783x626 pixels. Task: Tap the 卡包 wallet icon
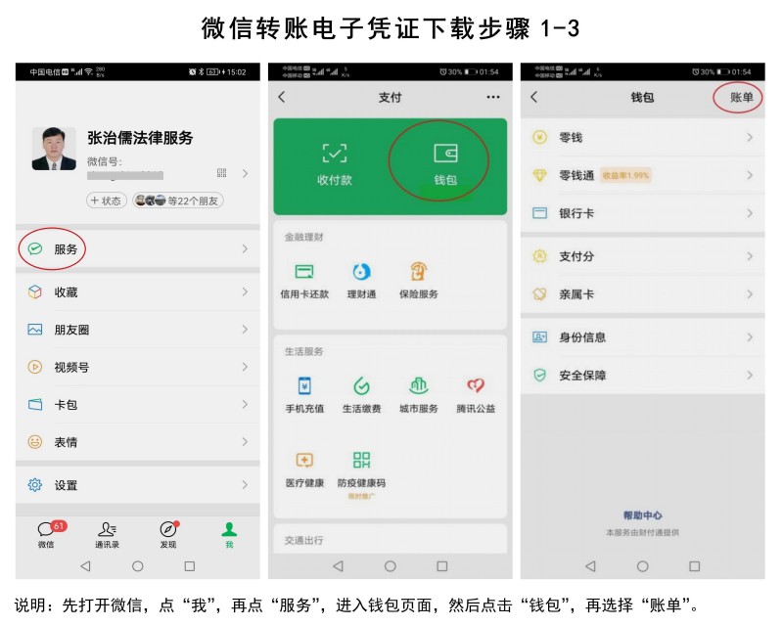[35, 404]
